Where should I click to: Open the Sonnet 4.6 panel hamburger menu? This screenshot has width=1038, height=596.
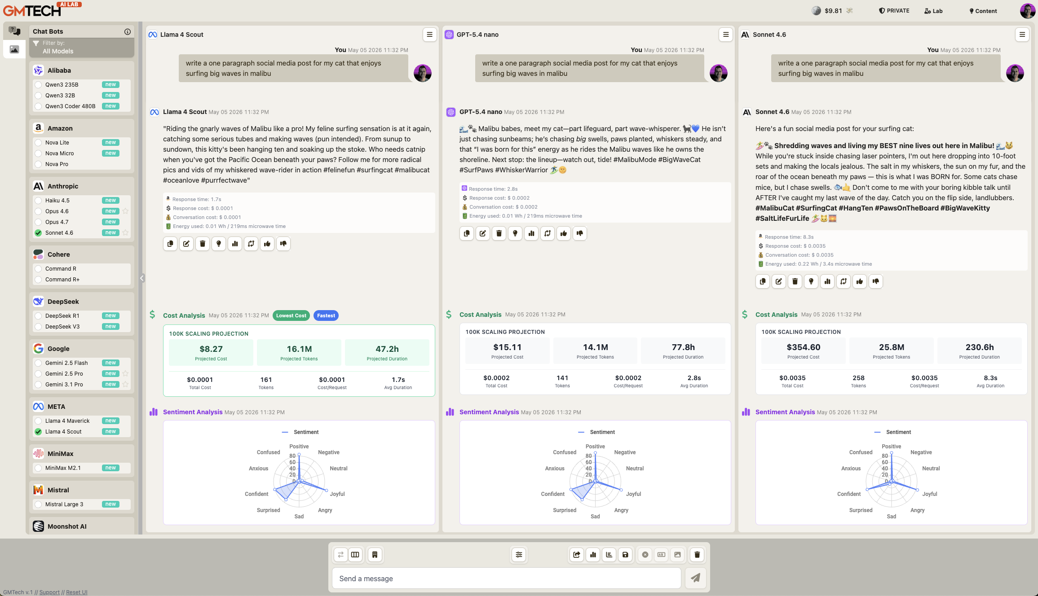(1022, 35)
